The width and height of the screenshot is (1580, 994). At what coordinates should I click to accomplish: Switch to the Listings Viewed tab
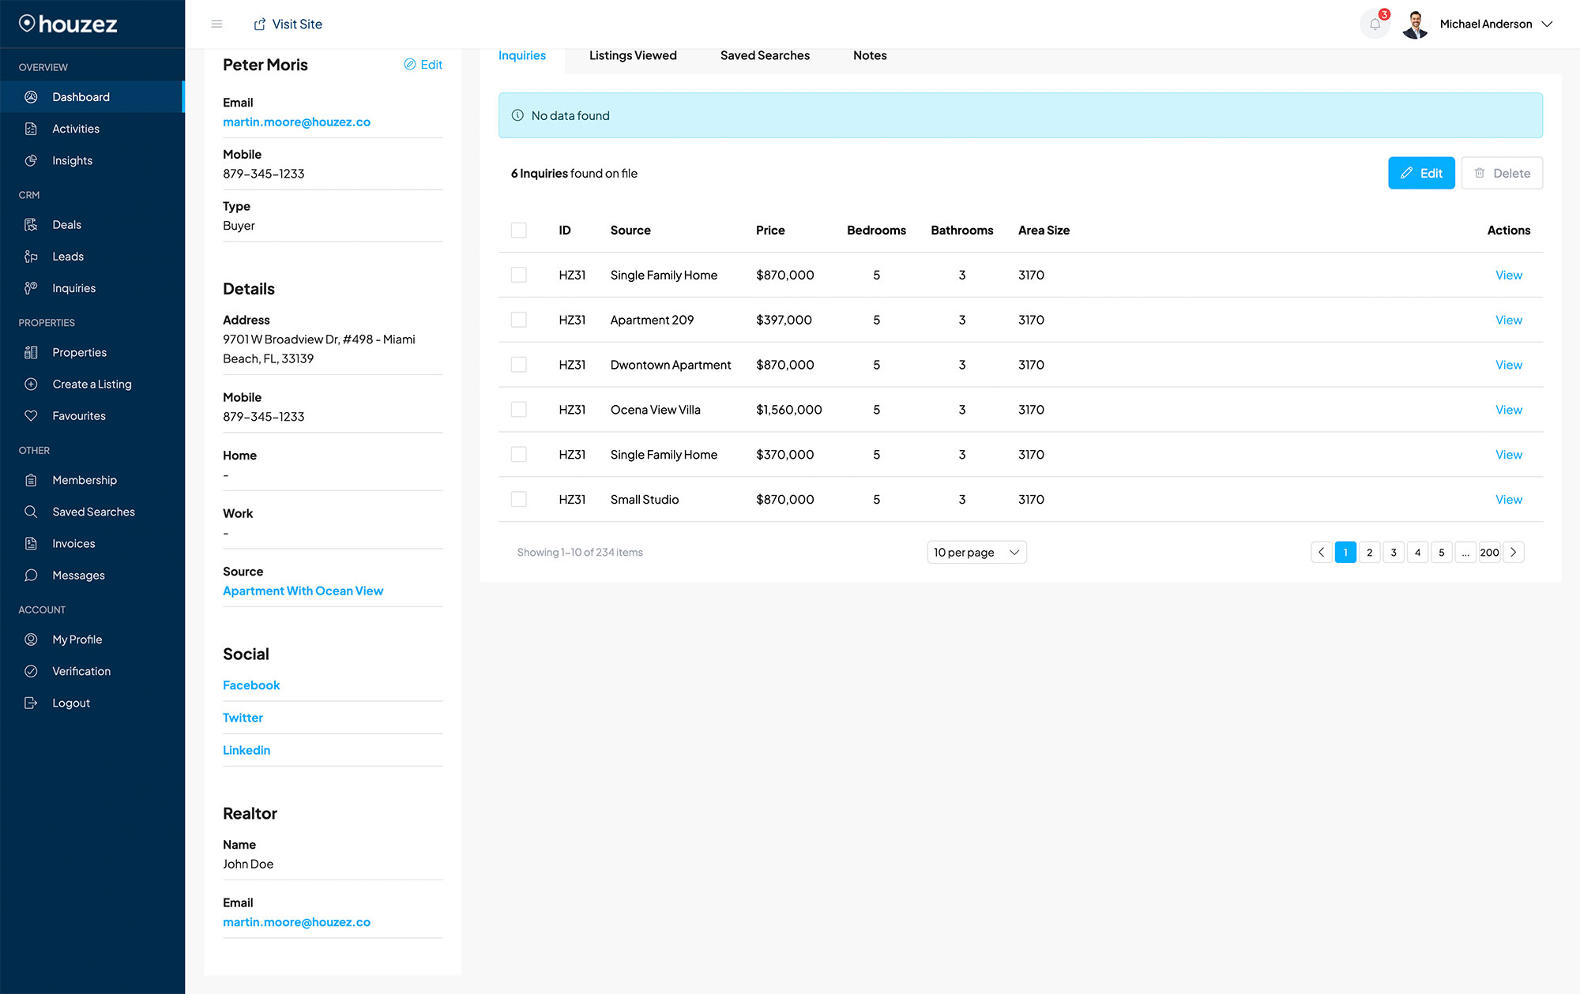[633, 55]
